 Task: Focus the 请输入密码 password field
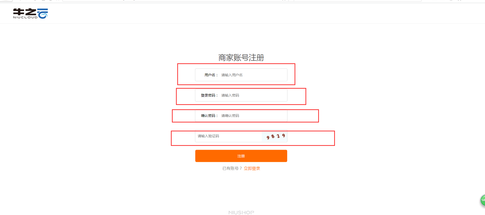(x=253, y=95)
